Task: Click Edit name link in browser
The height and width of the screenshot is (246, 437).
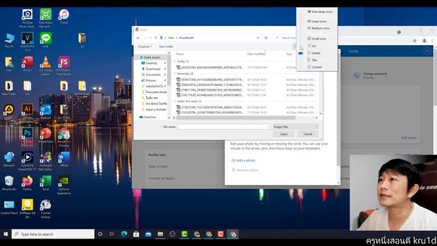Action: [x=408, y=138]
